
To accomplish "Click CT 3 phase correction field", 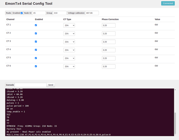I will (x=109, y=42).
